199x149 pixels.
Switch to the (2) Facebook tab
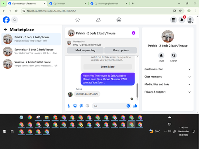click(x=68, y=4)
